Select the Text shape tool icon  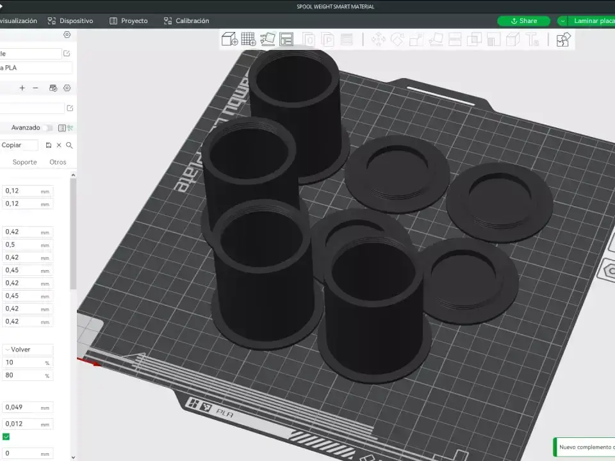(532, 40)
